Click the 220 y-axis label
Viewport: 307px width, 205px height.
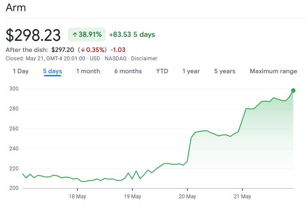[x=14, y=169]
